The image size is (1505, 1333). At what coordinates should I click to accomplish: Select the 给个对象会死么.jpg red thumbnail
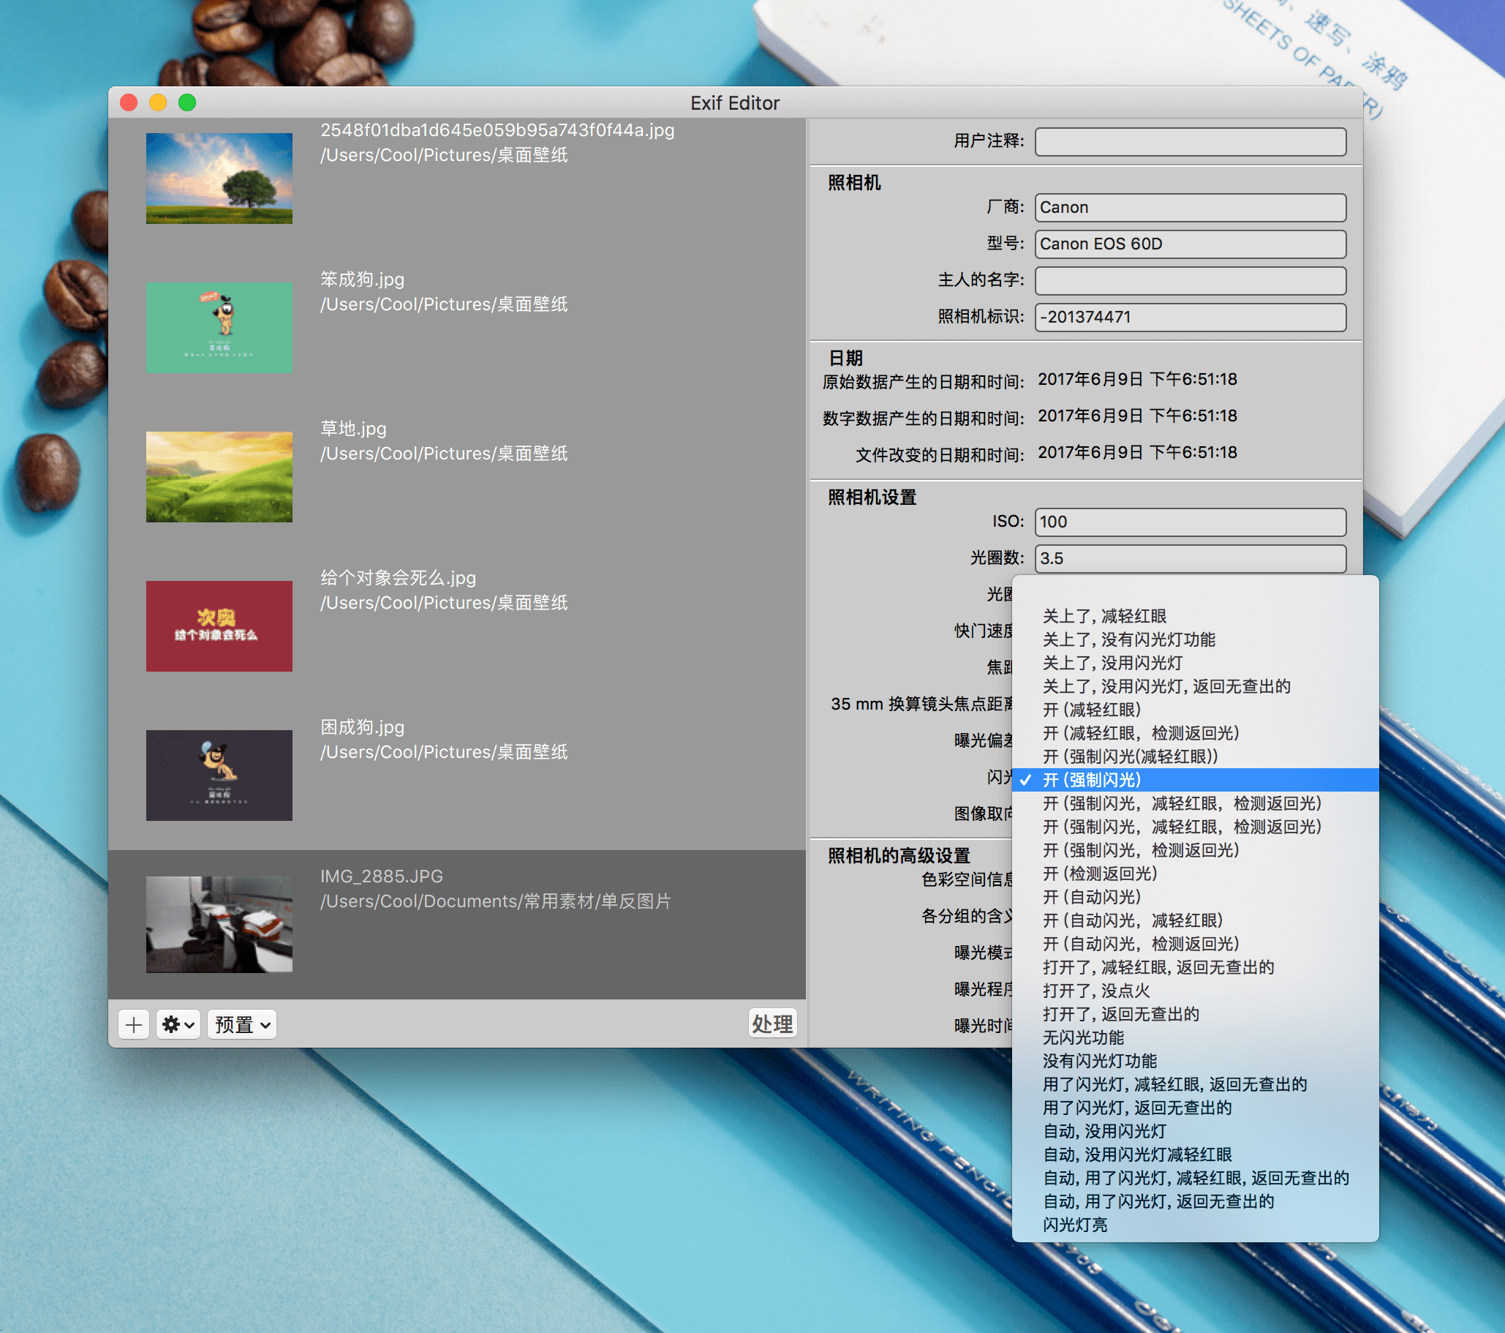coord(219,626)
